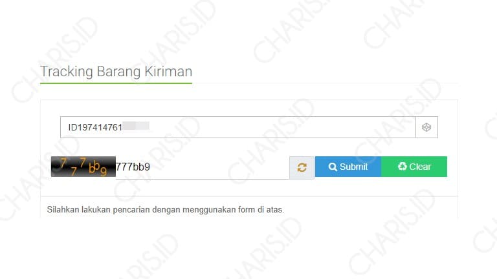Click the Clear label text

coord(420,167)
